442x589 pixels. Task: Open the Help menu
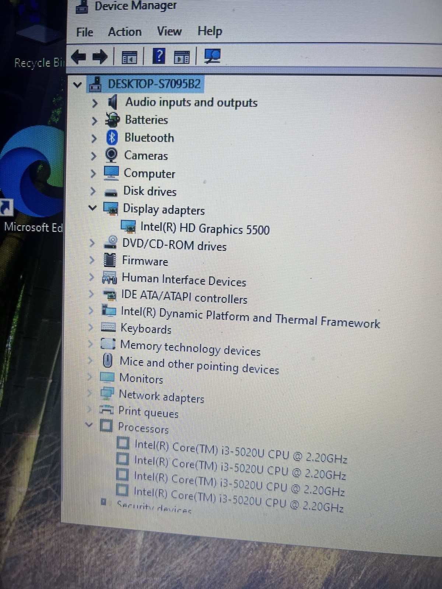[210, 31]
